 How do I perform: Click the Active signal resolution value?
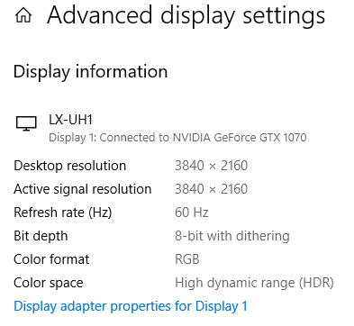pyautogui.click(x=212, y=189)
